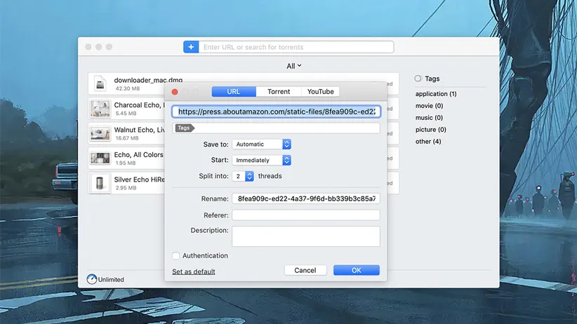Click the Charcoal Echo thumbnail icon
577x324 pixels.
coord(100,109)
